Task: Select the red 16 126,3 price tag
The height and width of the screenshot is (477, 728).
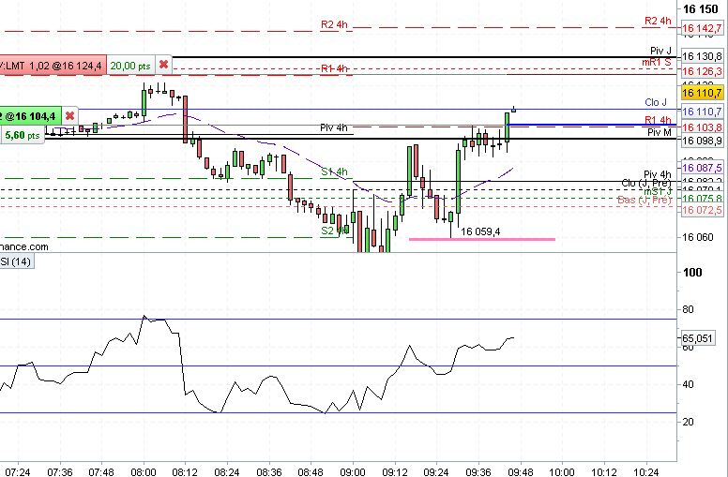Action: [703, 71]
